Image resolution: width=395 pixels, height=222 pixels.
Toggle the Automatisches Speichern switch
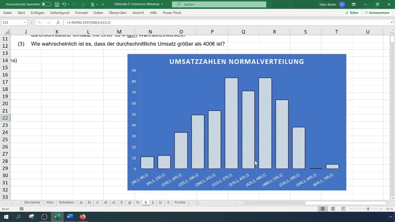[46, 4]
